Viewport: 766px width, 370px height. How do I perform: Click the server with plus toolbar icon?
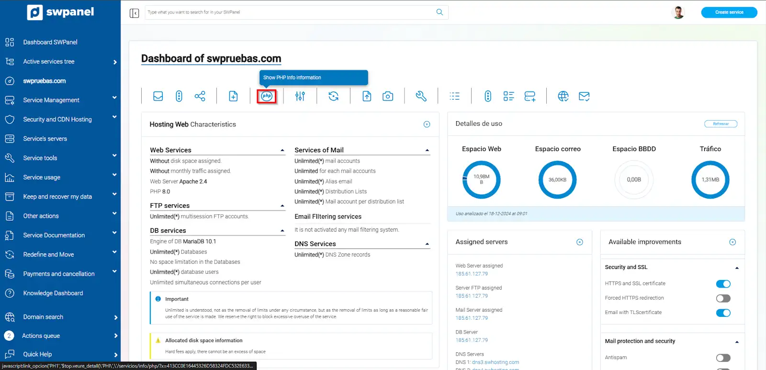click(x=530, y=96)
